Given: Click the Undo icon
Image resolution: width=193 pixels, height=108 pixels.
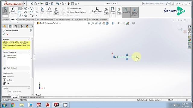Looking at the screenshot, I should pyautogui.click(x=58, y=4).
